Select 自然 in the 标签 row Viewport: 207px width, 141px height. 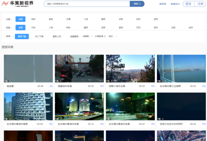pos(191,27)
